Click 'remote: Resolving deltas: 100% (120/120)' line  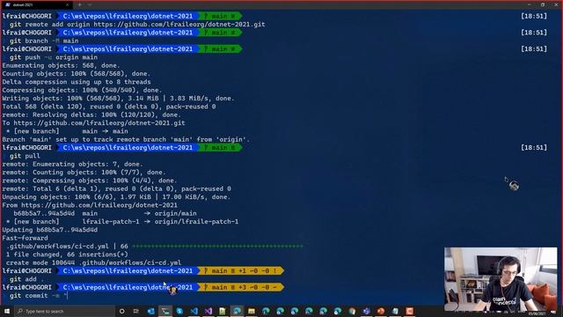[91, 115]
